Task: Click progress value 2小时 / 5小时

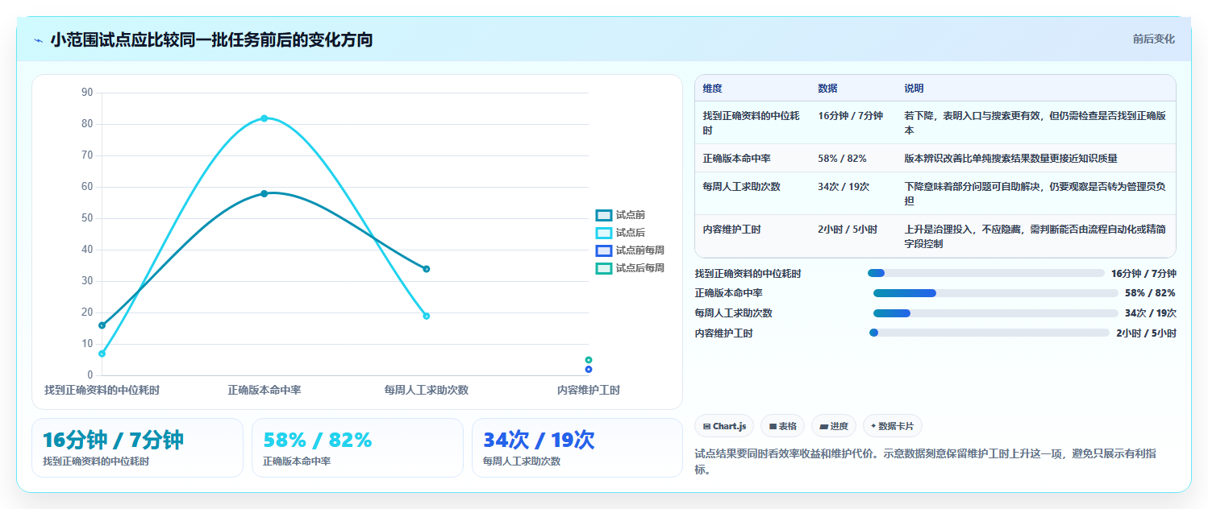Action: pos(1146,333)
